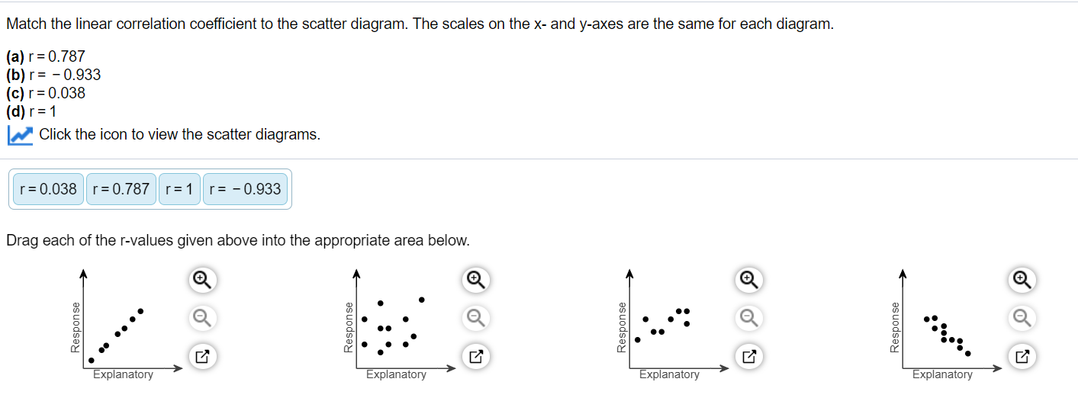The width and height of the screenshot is (1078, 398).
Task: Zoom out on the fourth scatter diagram
Action: (x=1022, y=316)
